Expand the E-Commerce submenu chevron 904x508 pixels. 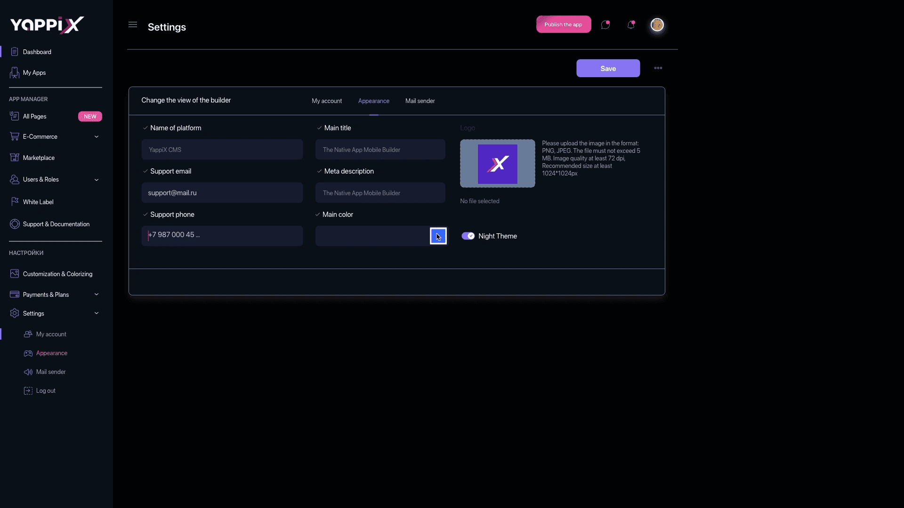[x=97, y=137]
